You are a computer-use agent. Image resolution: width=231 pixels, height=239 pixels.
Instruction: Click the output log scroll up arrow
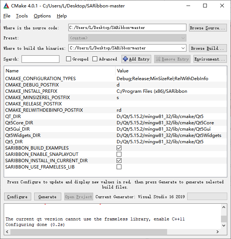pyautogui.click(x=224, y=207)
